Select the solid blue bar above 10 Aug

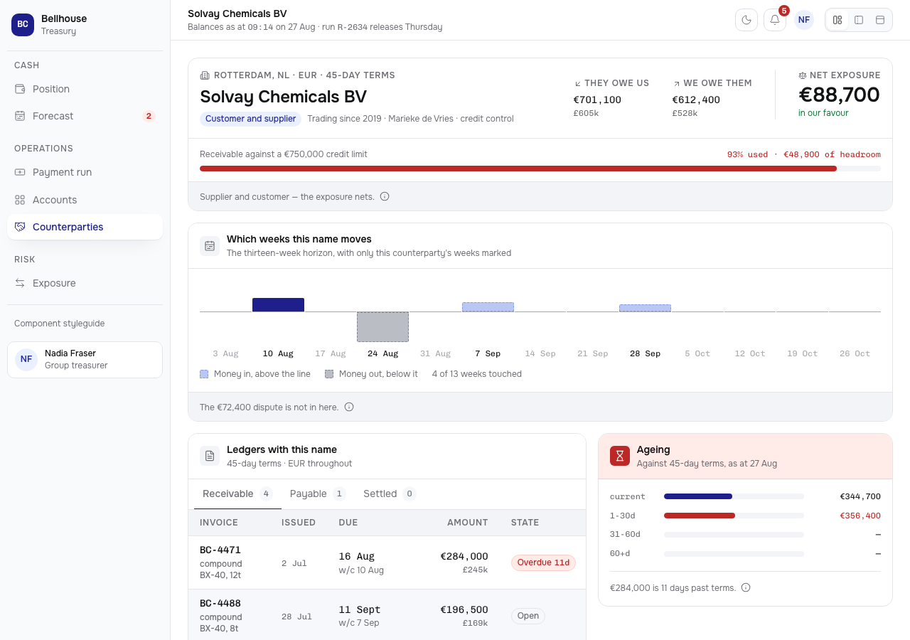tap(278, 305)
